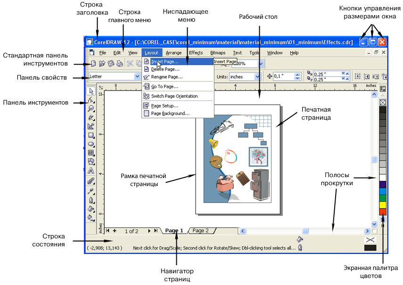Toggle Snap to Guidelines in property bar

(367, 76)
